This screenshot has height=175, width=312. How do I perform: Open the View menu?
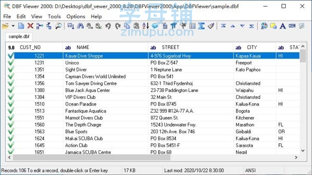coord(36,16)
